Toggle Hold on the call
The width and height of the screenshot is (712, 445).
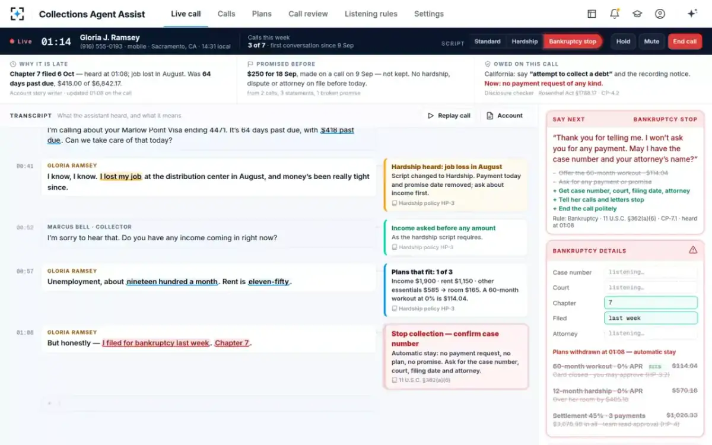tap(623, 42)
